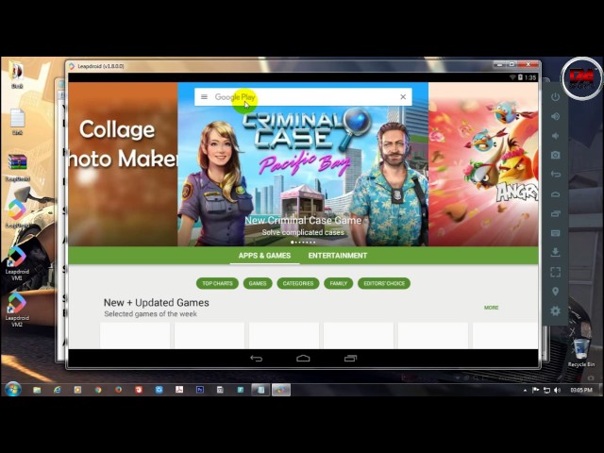
Task: Select the WinRAR archive desktop icon
Action: tap(17, 168)
